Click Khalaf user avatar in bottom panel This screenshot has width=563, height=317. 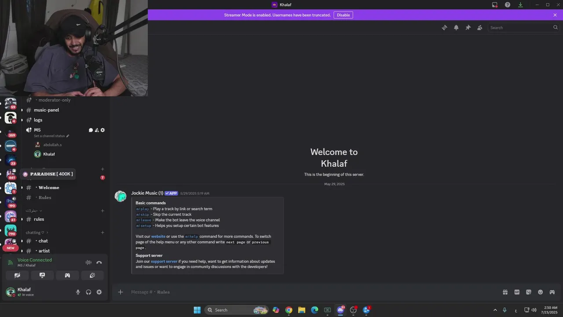pyautogui.click(x=11, y=292)
